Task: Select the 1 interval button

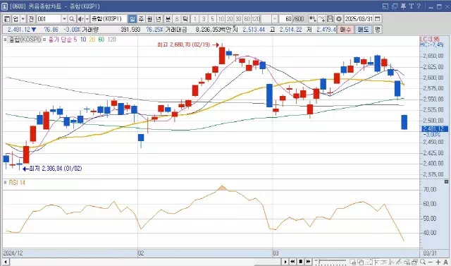Action: click(195, 19)
